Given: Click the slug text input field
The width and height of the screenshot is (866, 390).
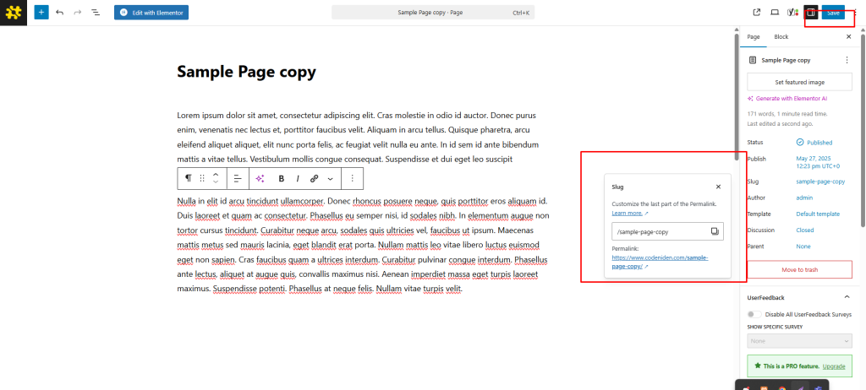Looking at the screenshot, I should point(660,231).
